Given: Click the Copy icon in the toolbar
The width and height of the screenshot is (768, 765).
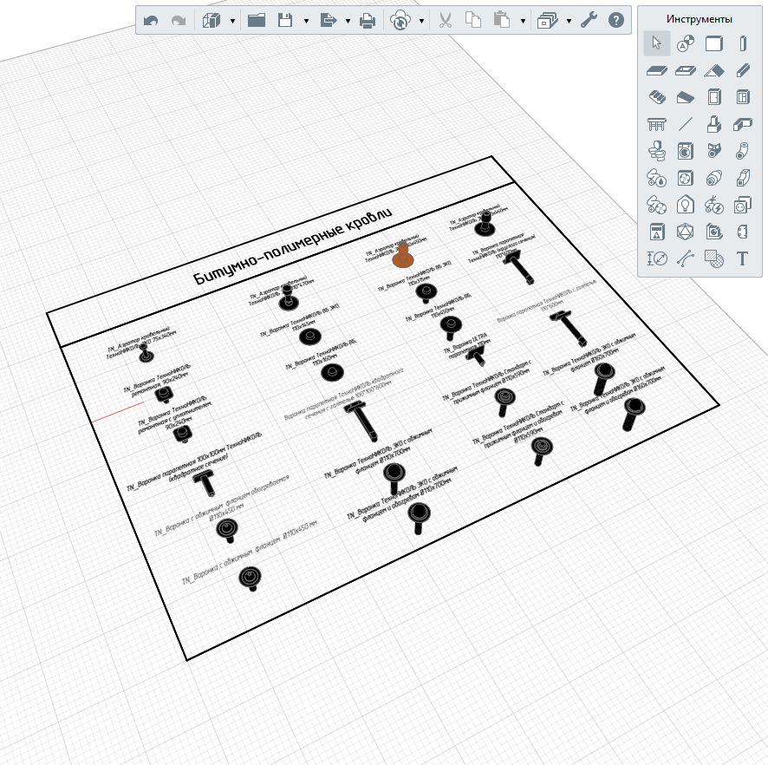Looking at the screenshot, I should pos(473,21).
